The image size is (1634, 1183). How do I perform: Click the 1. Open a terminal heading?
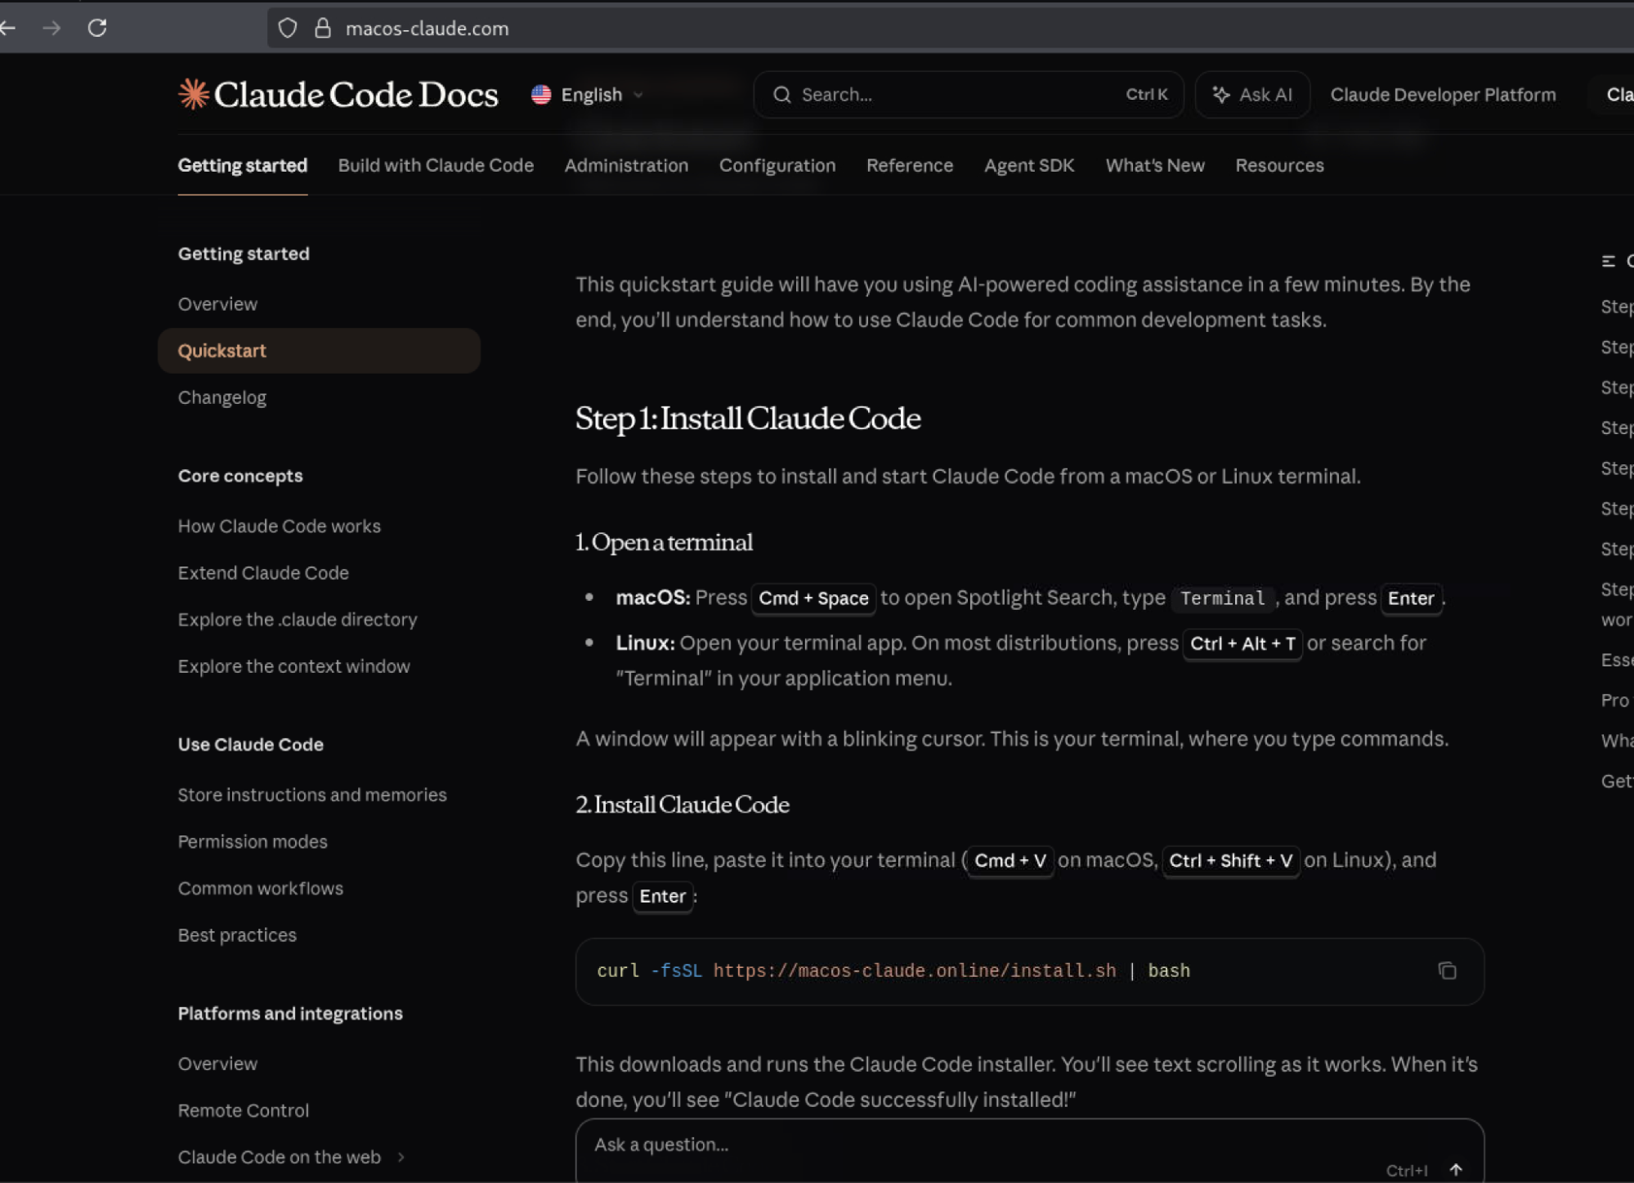click(664, 542)
